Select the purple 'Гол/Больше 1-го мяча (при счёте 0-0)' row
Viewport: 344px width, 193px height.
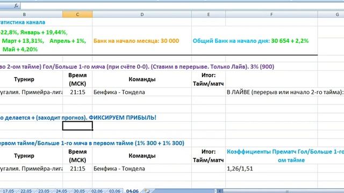tap(137, 66)
